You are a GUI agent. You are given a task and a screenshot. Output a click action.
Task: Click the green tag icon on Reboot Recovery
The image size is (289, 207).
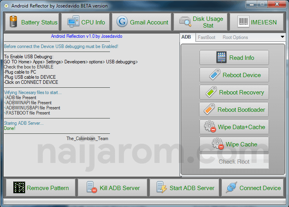pyautogui.click(x=211, y=92)
